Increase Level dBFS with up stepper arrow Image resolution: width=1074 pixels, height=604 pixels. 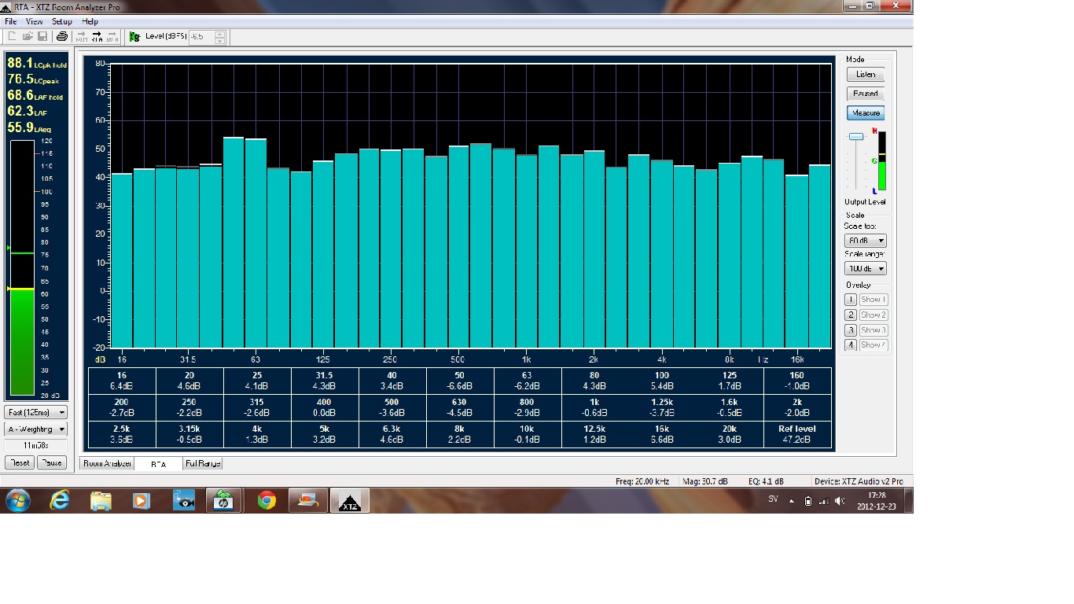(x=219, y=34)
